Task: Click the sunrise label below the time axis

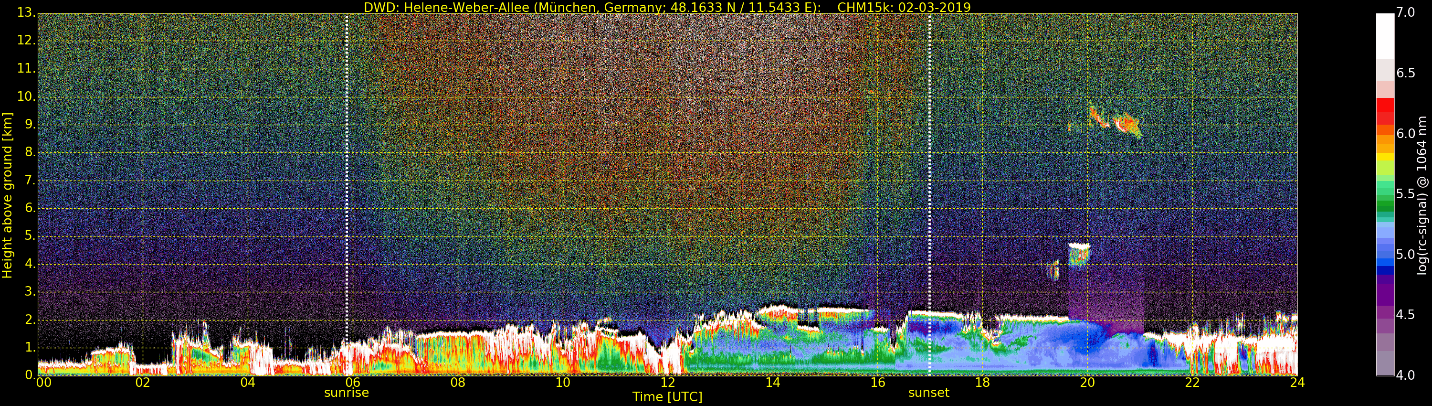Action: (x=347, y=393)
